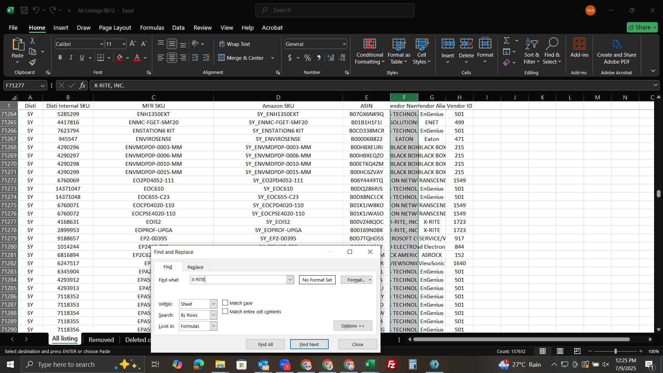
Task: Click the Format... button in dialog
Action: pyautogui.click(x=356, y=280)
